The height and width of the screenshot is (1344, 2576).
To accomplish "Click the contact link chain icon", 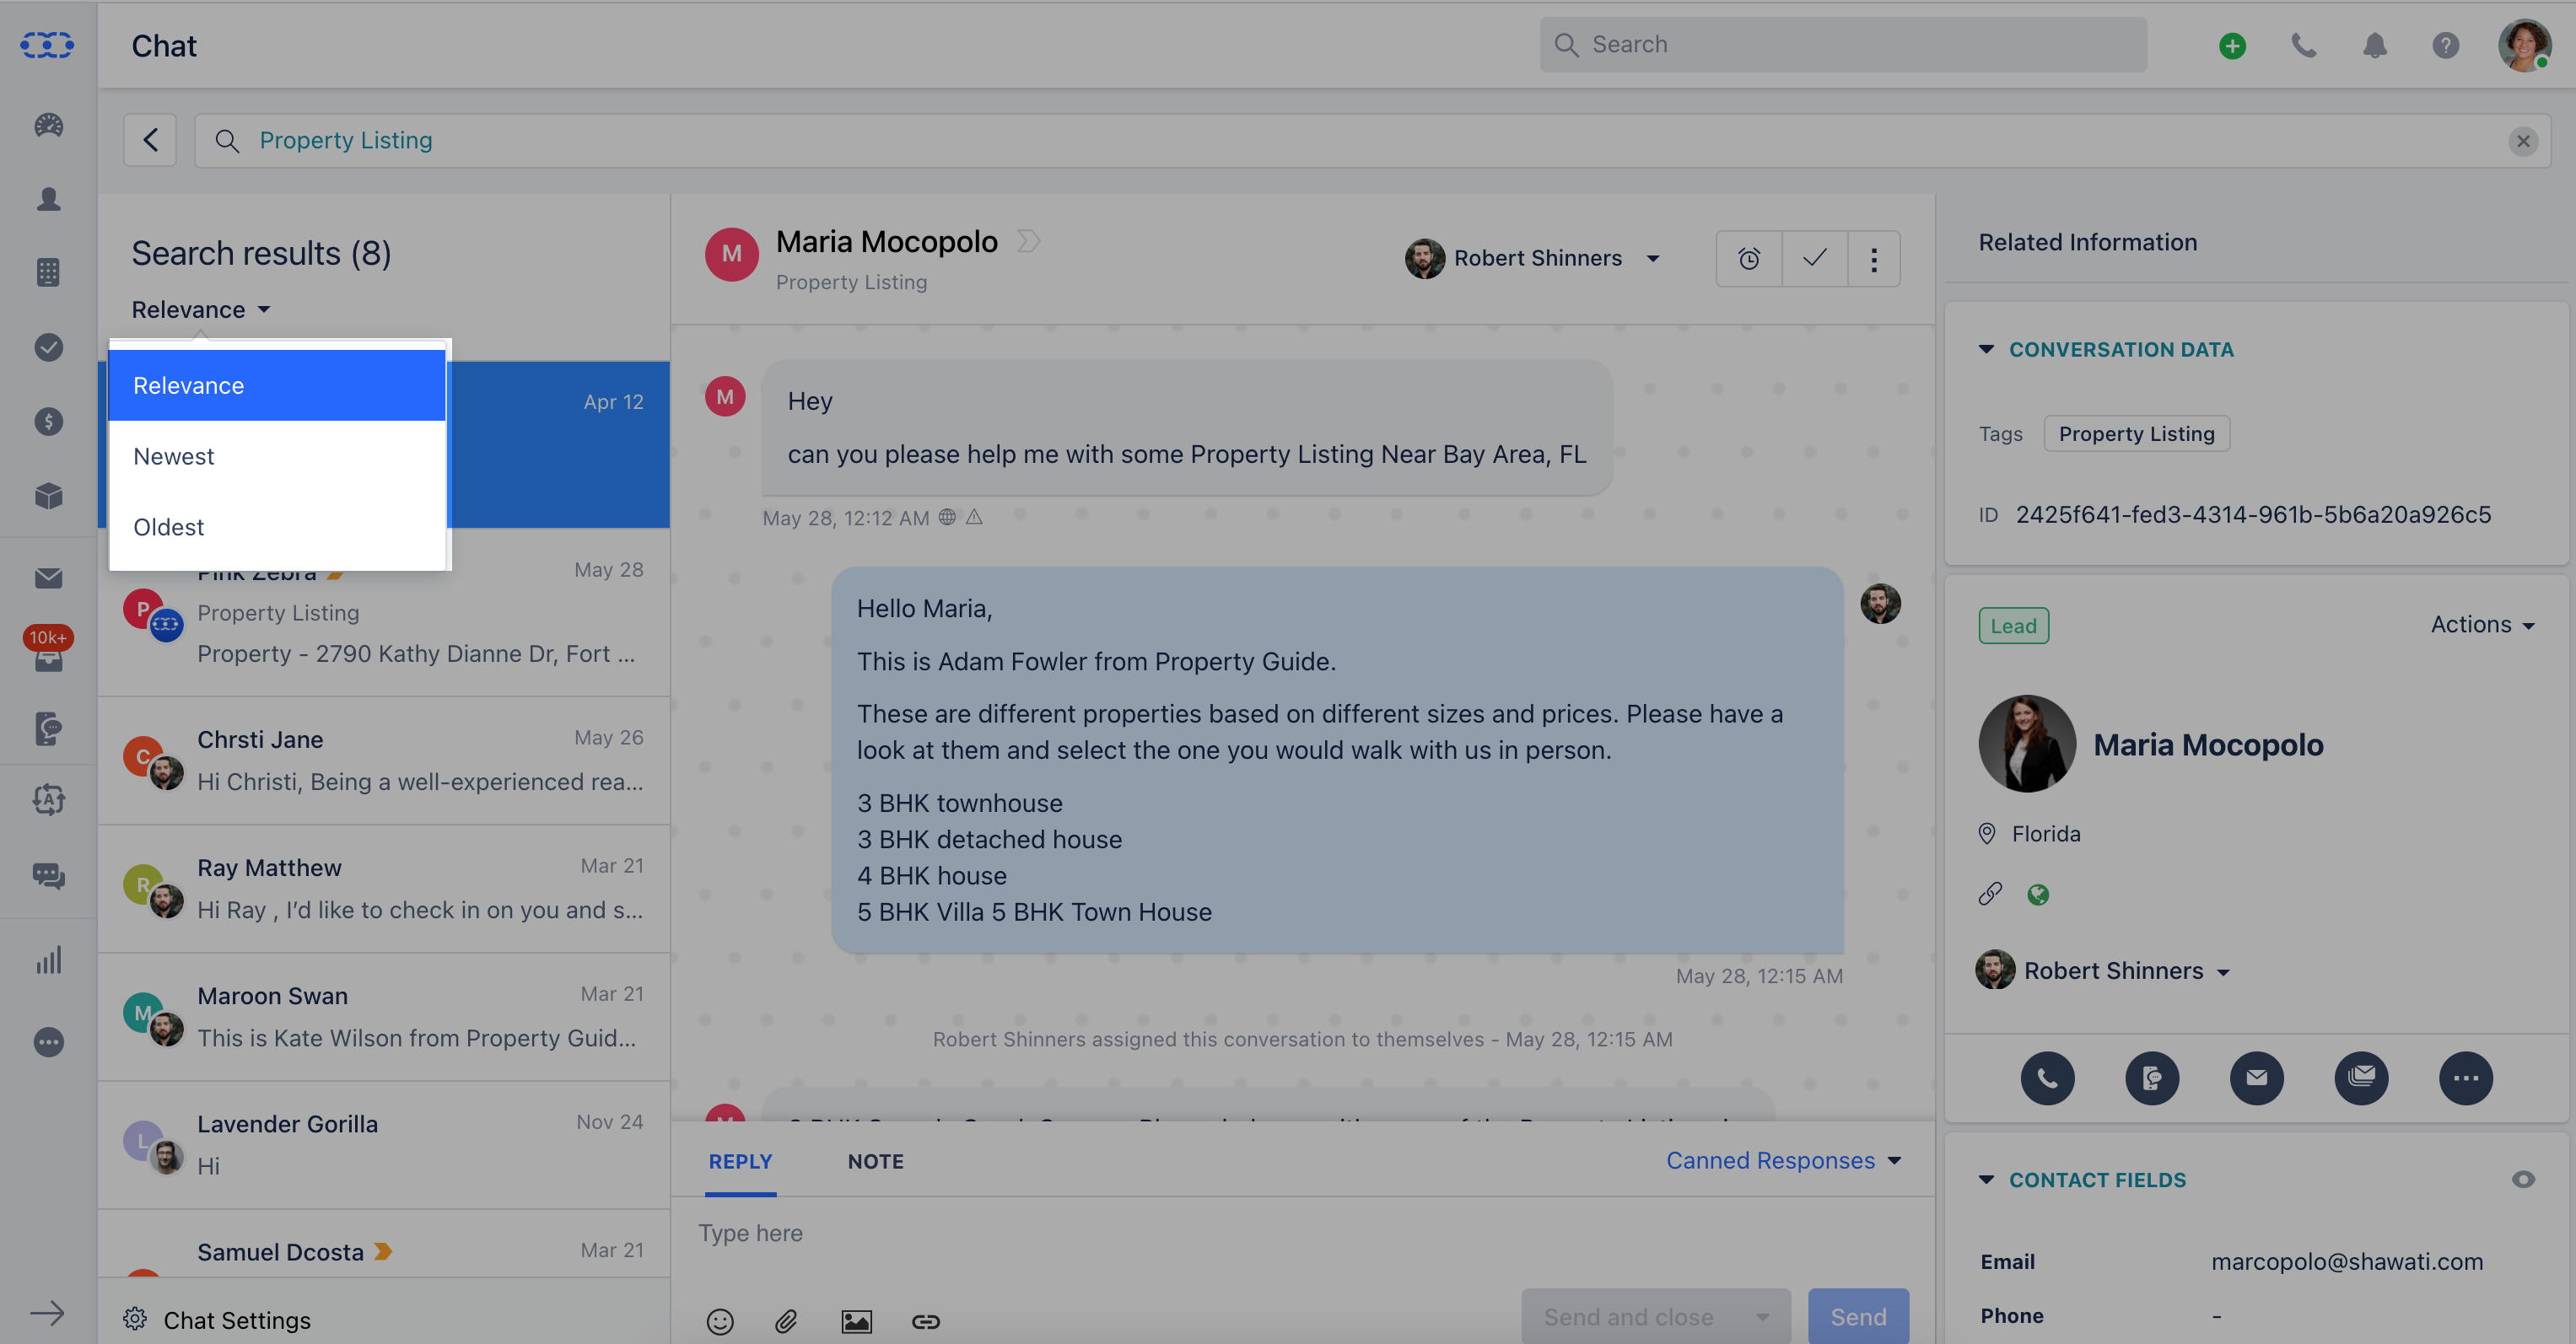I will 1990,892.
